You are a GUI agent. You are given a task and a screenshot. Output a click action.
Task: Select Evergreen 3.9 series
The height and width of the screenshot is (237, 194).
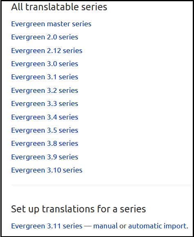pyautogui.click(x=45, y=157)
